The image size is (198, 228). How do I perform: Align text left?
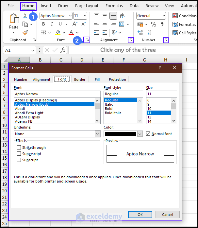click(x=96, y=24)
